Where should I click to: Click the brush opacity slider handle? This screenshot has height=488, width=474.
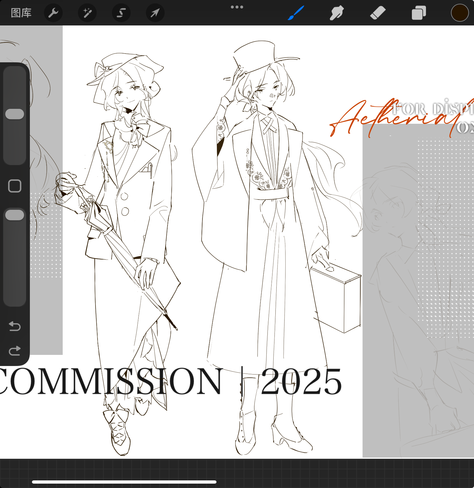point(15,215)
